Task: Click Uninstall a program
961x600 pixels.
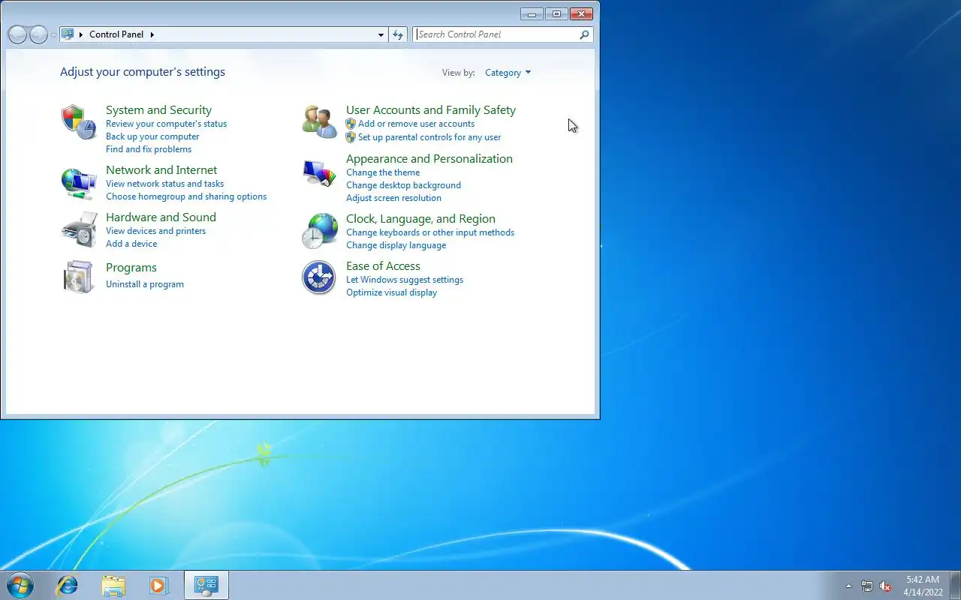Action: click(145, 284)
